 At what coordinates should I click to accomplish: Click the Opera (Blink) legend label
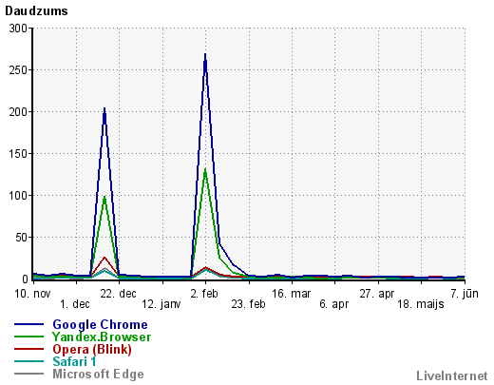coord(92,350)
